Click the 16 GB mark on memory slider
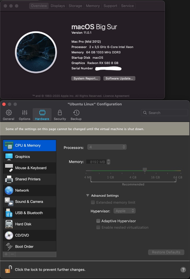The image size is (190, 279). 155,177
